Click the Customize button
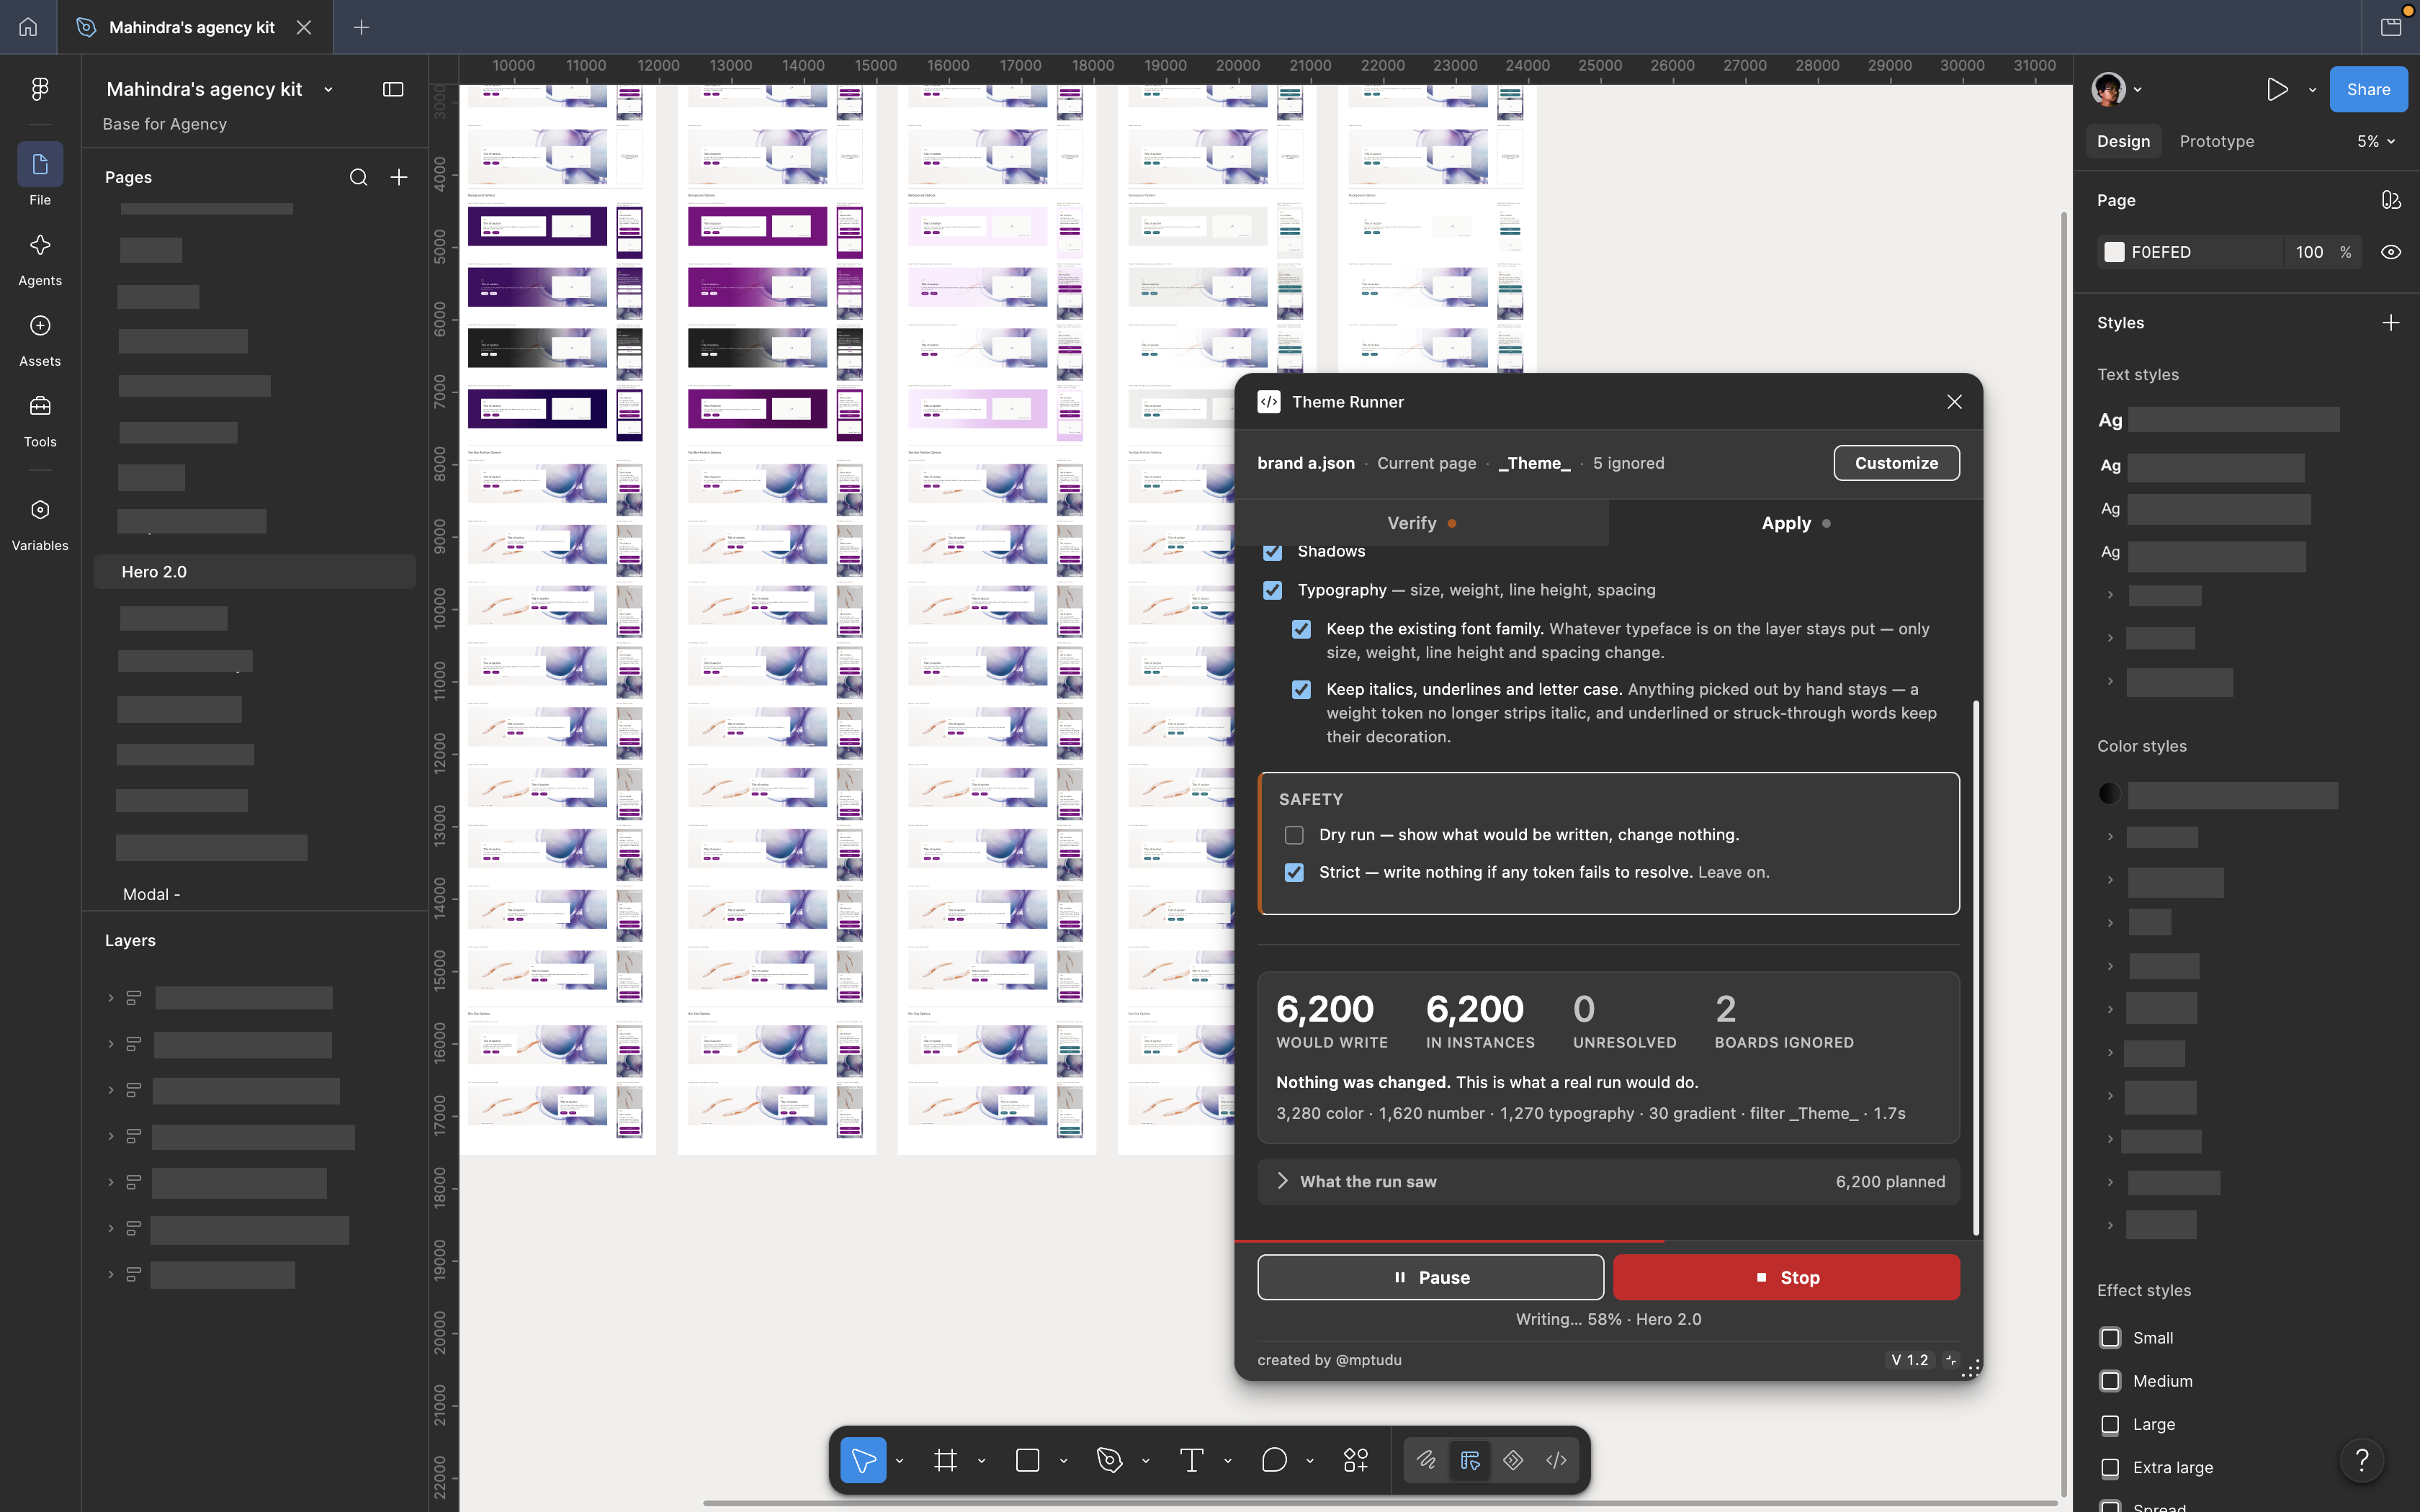The image size is (2420, 1512). pos(1896,463)
